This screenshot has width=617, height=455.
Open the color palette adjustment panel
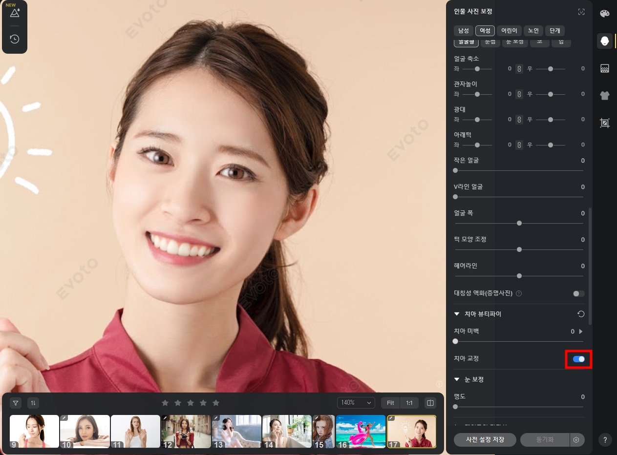click(605, 14)
